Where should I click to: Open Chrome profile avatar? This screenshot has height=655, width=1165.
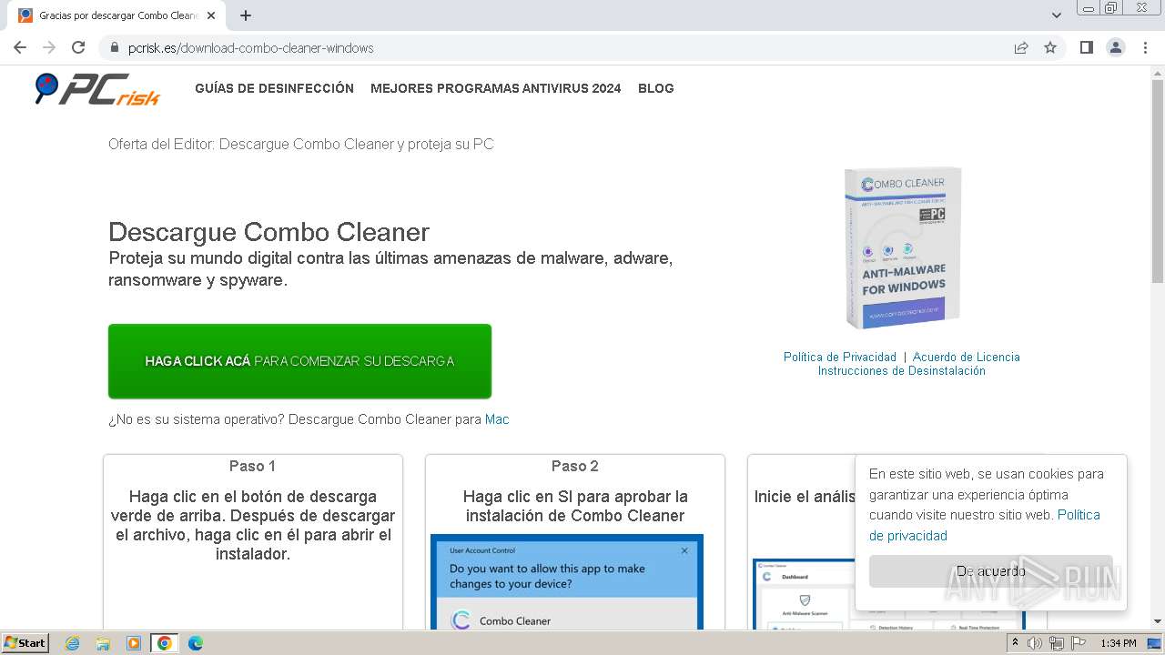[1115, 47]
